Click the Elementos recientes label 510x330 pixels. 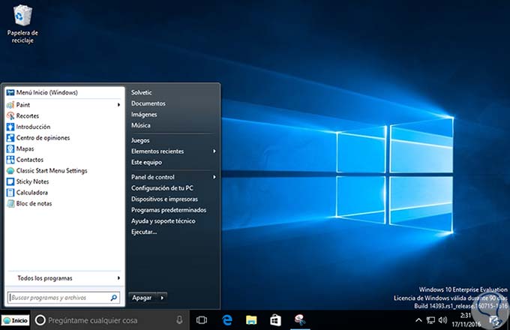[157, 151]
